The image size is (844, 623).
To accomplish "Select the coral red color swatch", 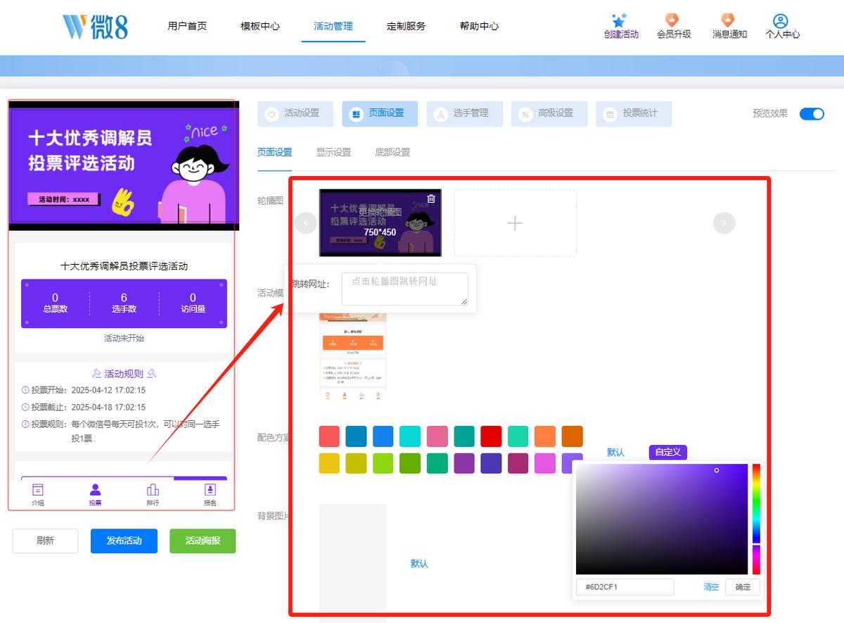I will tap(329, 436).
